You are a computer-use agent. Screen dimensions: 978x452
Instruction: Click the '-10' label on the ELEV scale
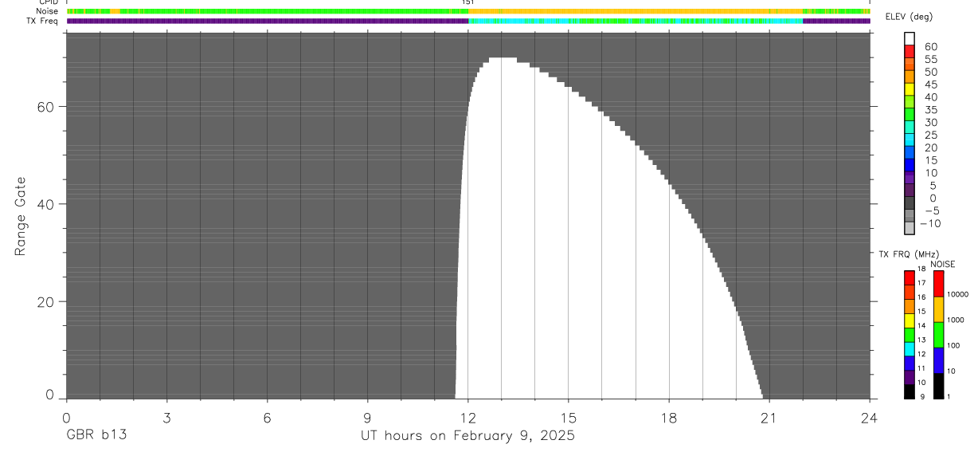coord(929,223)
